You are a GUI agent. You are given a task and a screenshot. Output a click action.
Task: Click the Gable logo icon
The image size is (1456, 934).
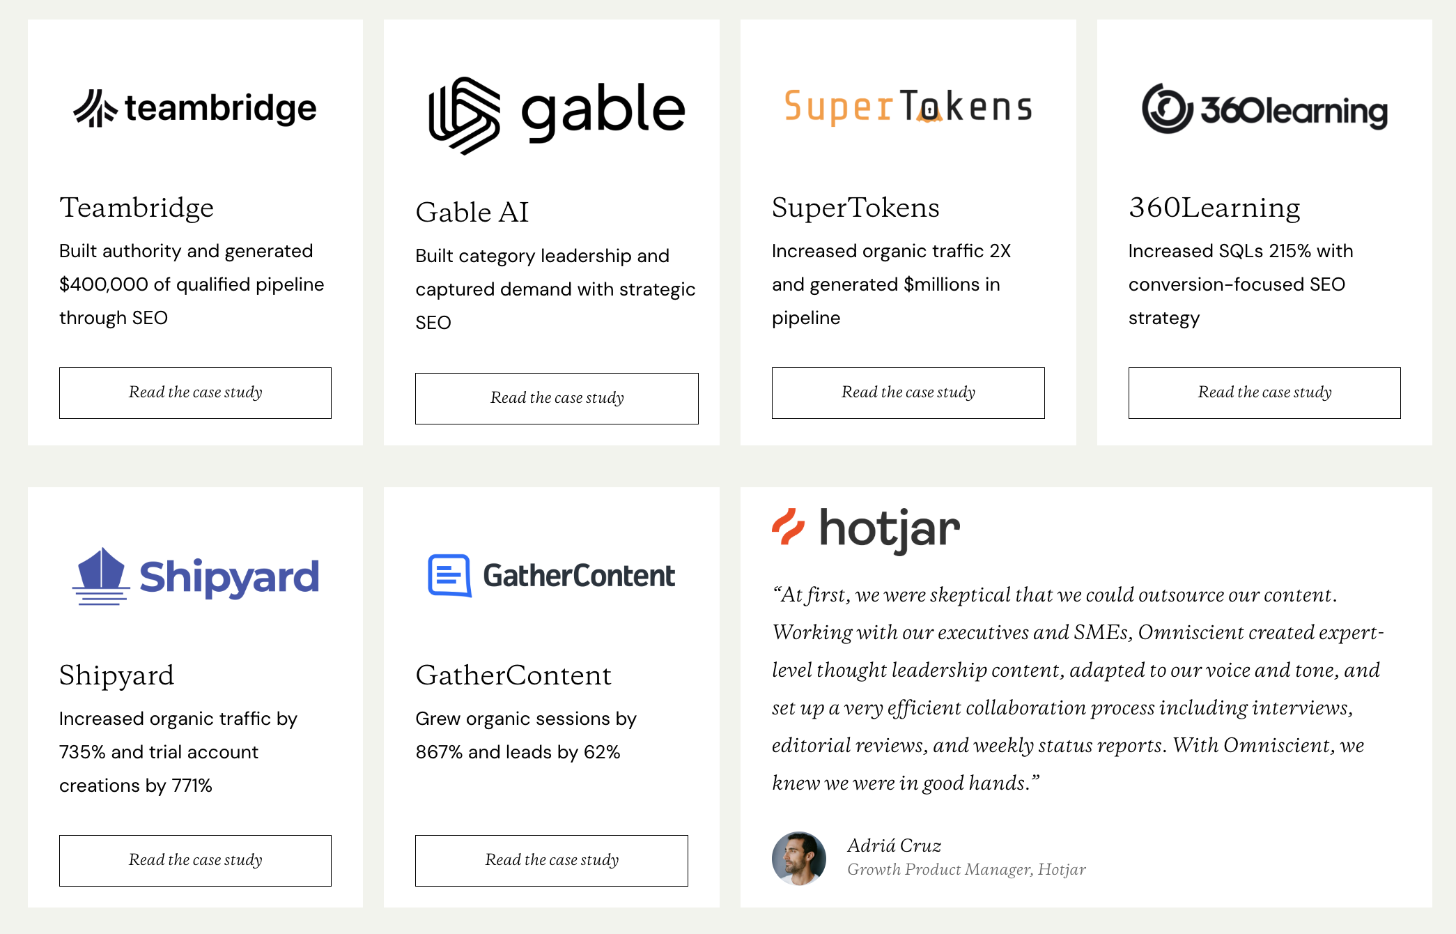[x=464, y=115]
